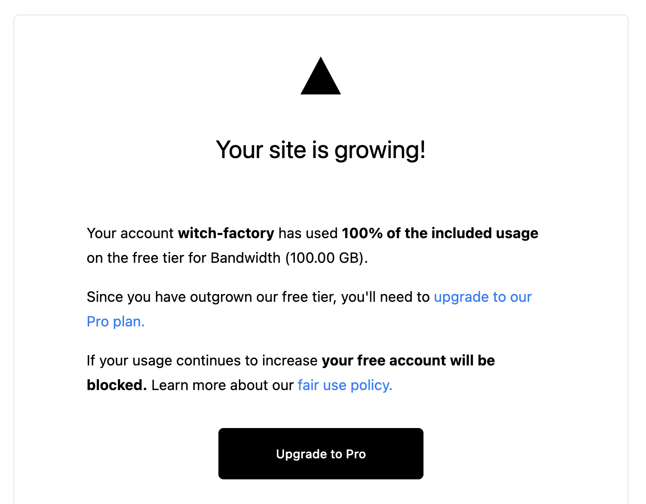Click the bold '100% of the included usage' text

click(440, 233)
